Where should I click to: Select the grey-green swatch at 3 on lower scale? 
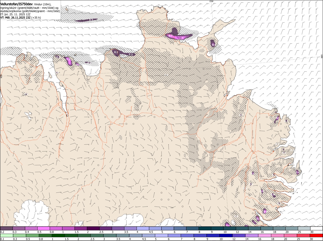point(110,235)
